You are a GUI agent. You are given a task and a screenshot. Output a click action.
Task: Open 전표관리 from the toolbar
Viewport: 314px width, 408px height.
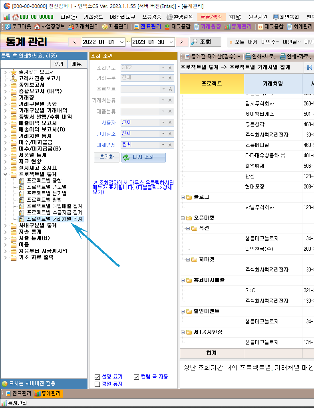148,26
